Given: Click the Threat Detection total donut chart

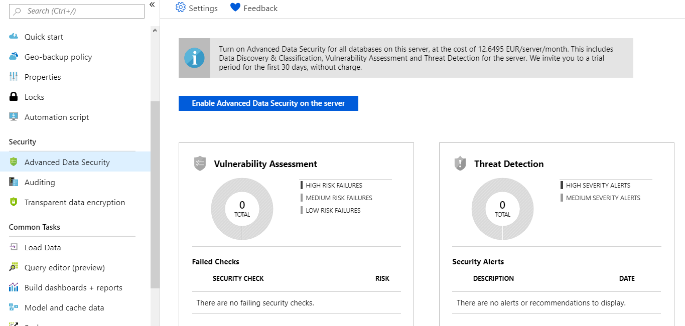Looking at the screenshot, I should pyautogui.click(x=502, y=209).
